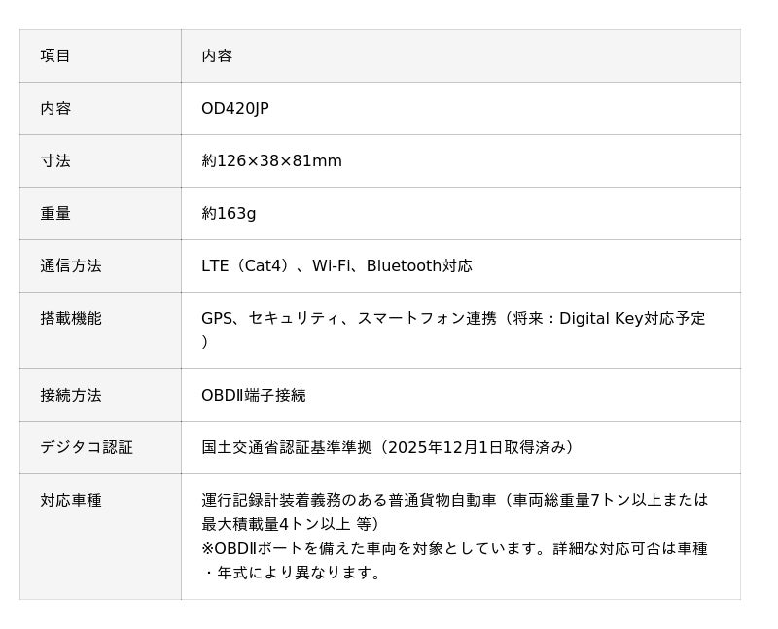778x629 pixels.
Task: Select the 内容 row label in the left column
Action: 55,109
